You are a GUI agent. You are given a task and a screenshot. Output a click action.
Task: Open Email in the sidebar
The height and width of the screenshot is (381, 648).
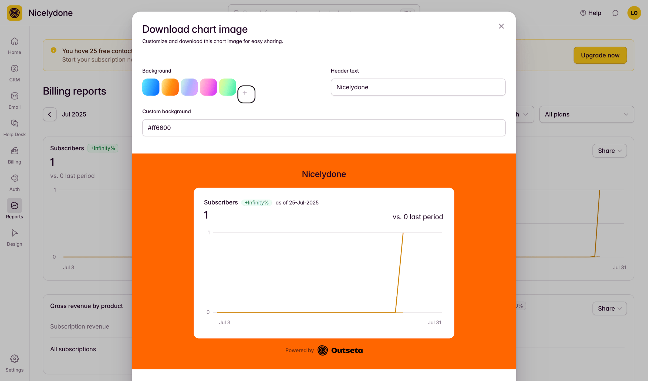point(15,101)
